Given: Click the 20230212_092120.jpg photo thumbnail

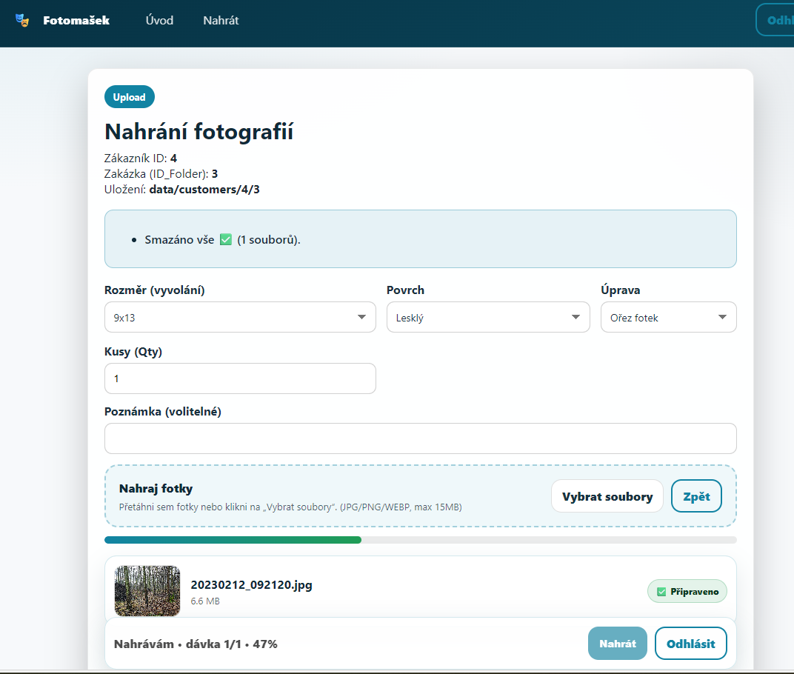Looking at the screenshot, I should pos(147,591).
